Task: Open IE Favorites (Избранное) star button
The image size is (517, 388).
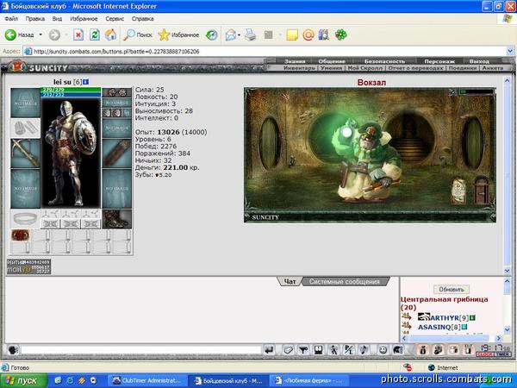Action: pos(178,34)
